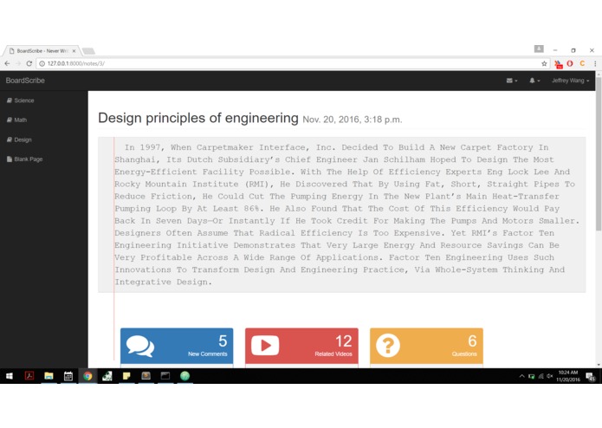Show hidden system tray icons

pos(521,377)
